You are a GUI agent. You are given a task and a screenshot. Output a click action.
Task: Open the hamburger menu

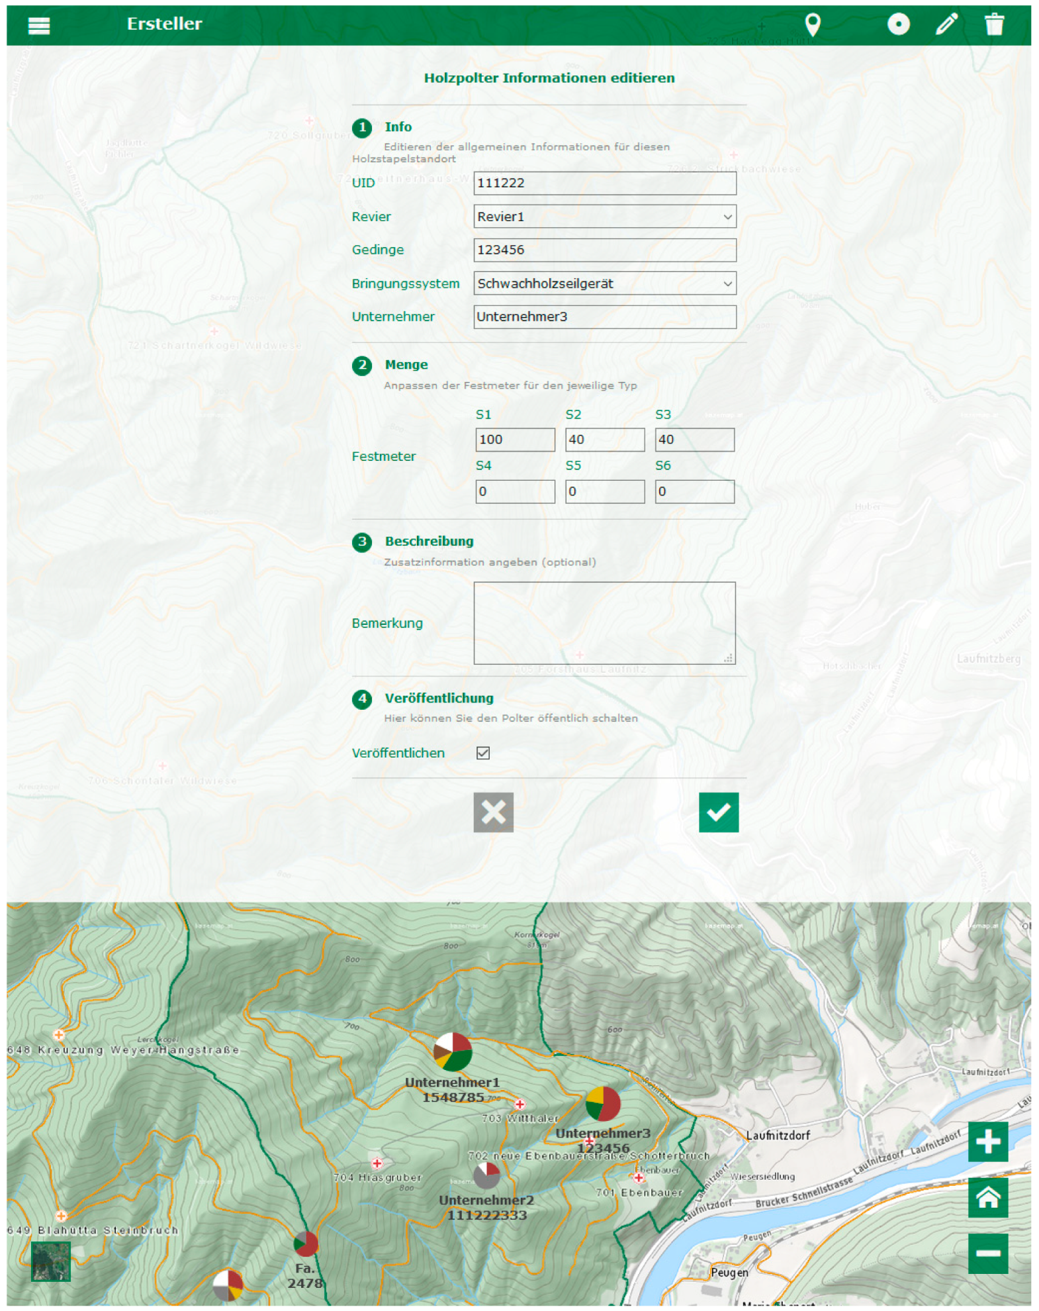coord(39,25)
